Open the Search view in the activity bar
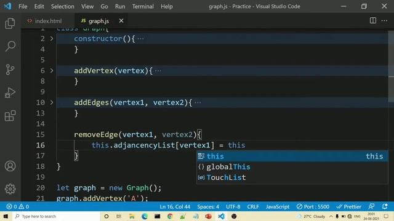Viewport: 394px width, 221px height. pos(10,46)
